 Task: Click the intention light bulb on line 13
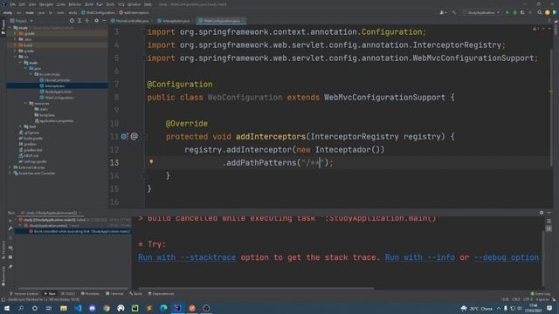pos(151,162)
